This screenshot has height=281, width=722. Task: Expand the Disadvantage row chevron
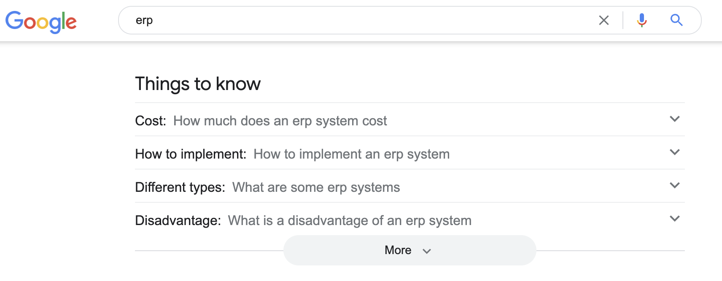click(674, 219)
